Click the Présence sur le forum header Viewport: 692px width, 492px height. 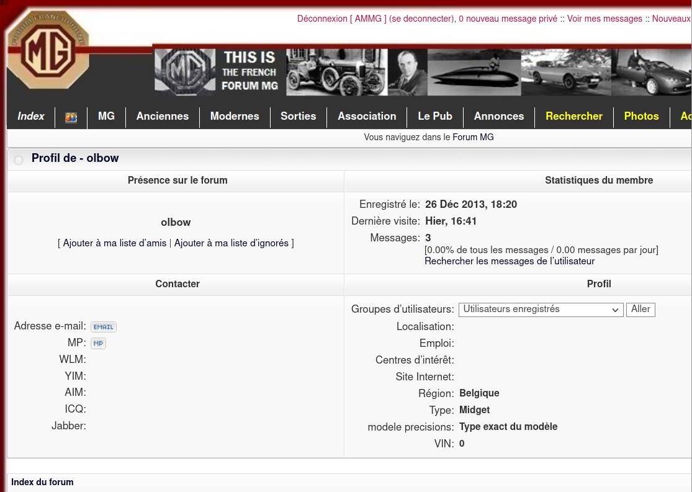(x=177, y=180)
